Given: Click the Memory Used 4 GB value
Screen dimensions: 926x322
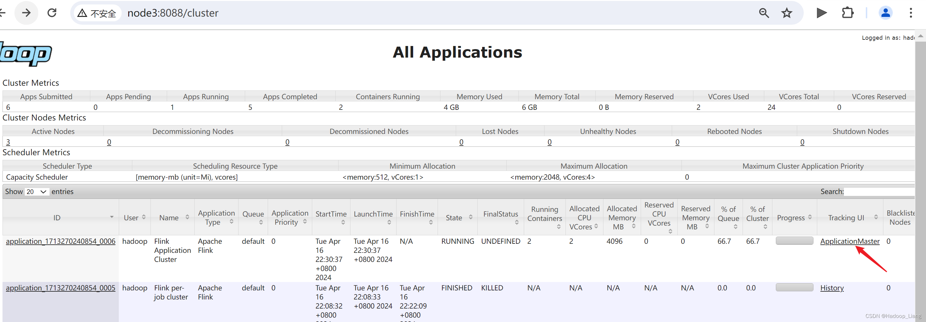Looking at the screenshot, I should (x=451, y=107).
